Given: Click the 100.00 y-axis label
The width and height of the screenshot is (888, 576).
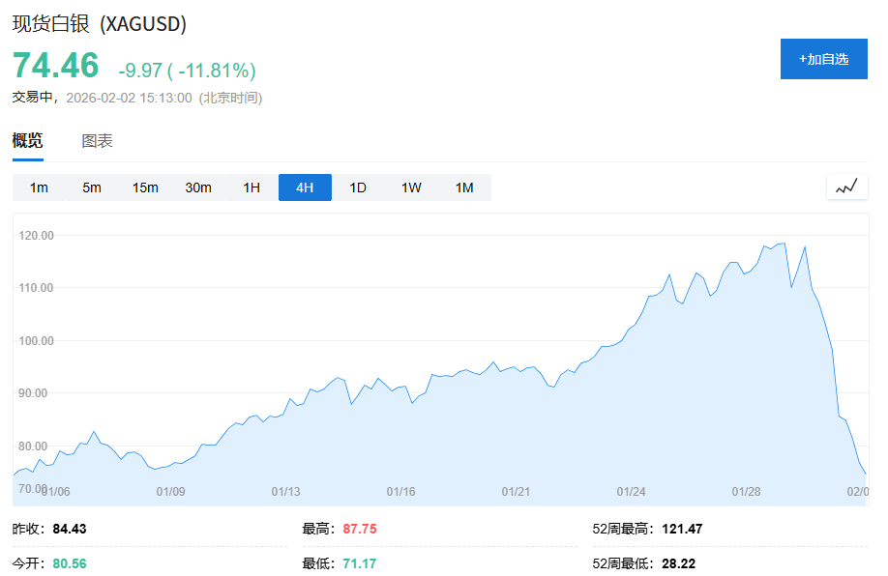Looking at the screenshot, I should click(x=36, y=340).
